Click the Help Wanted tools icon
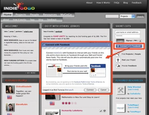Screen dimensions: 149x115 pyautogui.click(x=120, y=90)
